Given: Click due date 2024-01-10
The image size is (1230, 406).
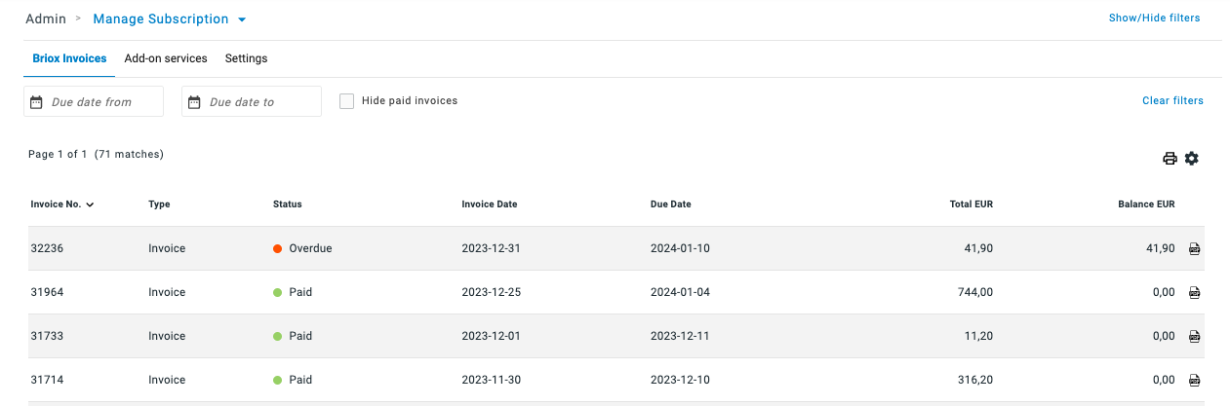Looking at the screenshot, I should click(x=680, y=248).
